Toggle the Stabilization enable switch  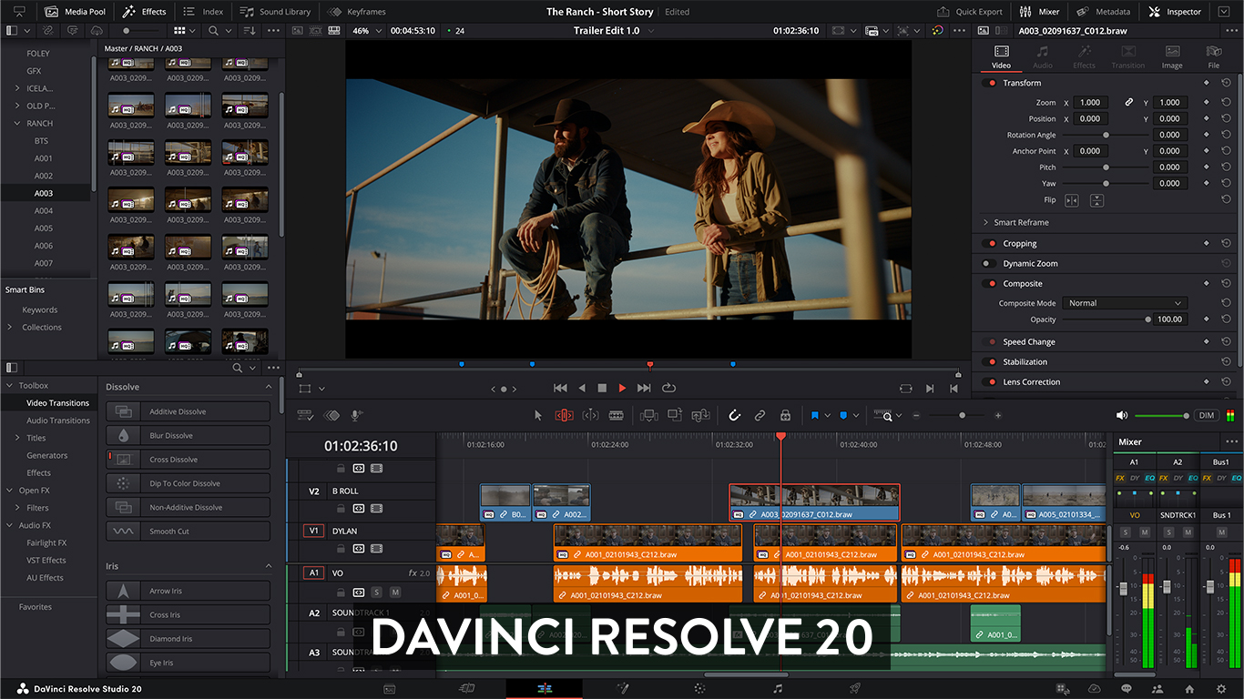[990, 362]
